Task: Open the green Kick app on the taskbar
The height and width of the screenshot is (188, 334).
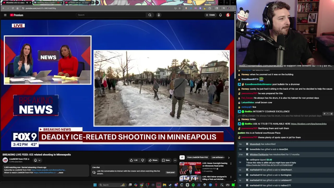Action: pyautogui.click(x=233, y=185)
